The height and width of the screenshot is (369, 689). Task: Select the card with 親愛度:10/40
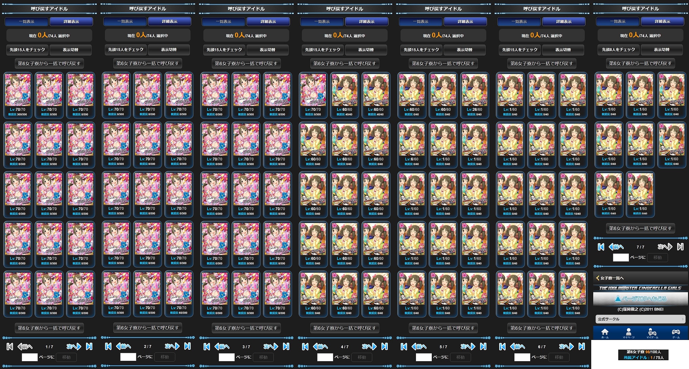573,195
